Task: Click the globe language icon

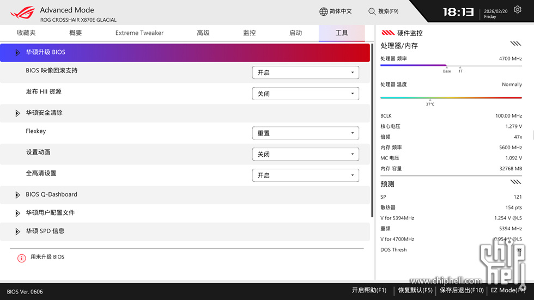Action: pos(324,11)
